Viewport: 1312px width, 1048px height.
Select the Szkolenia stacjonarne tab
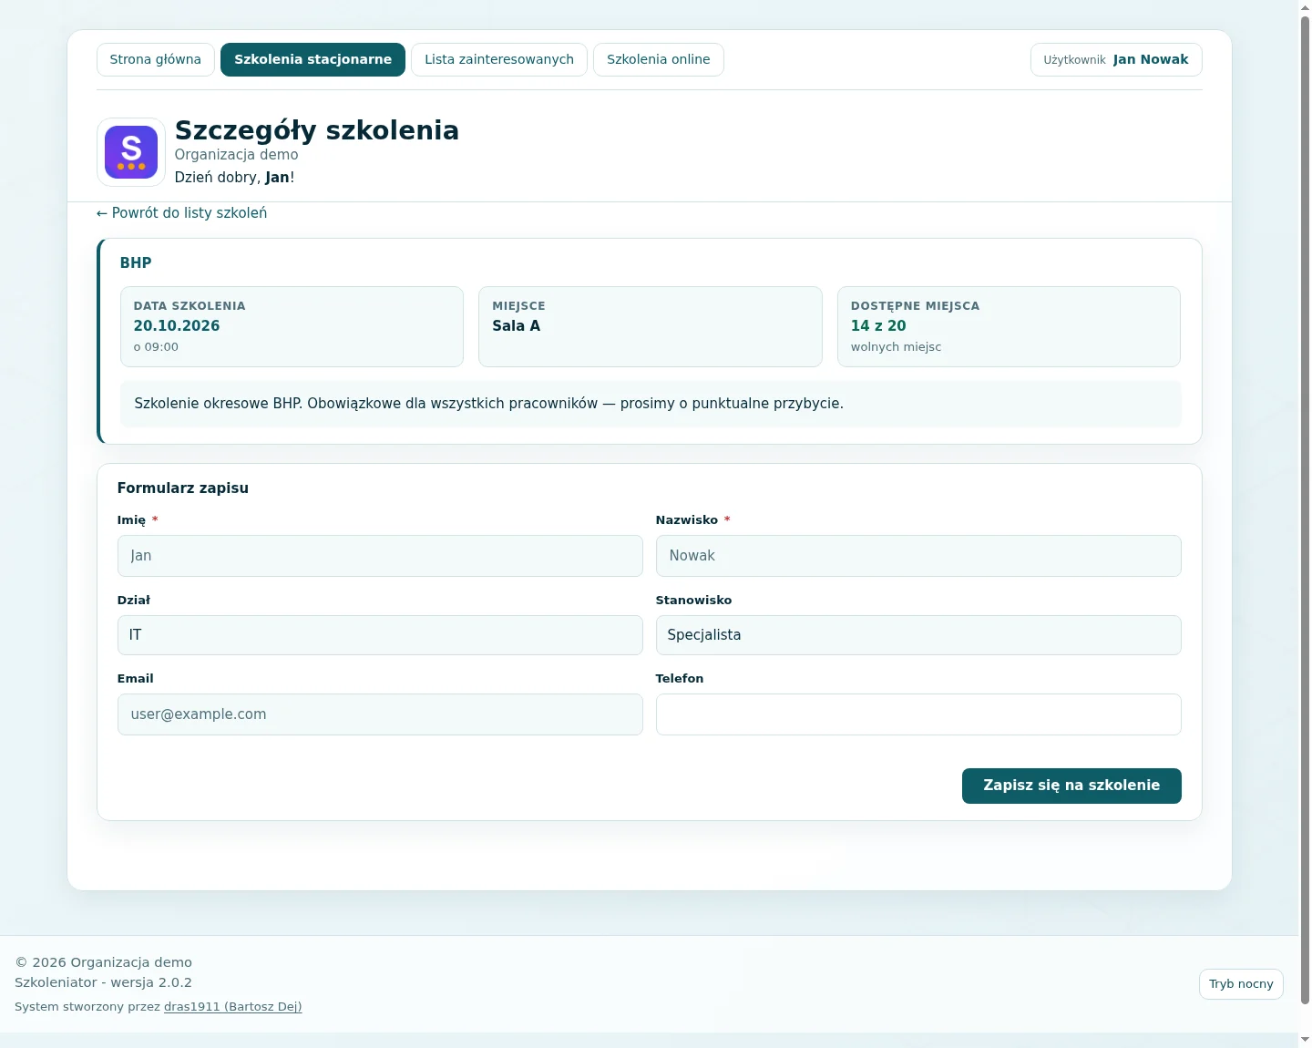(313, 59)
